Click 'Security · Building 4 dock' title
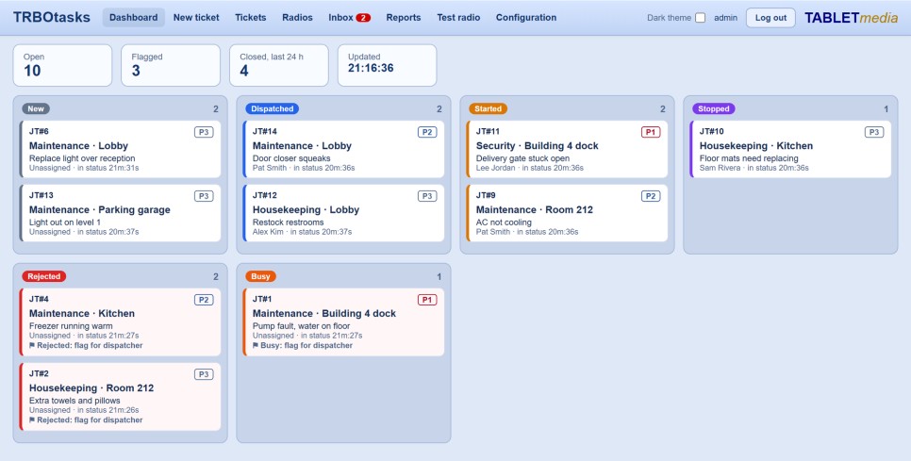 tap(537, 146)
